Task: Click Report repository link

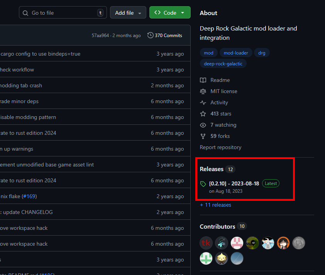Action: coord(220,147)
